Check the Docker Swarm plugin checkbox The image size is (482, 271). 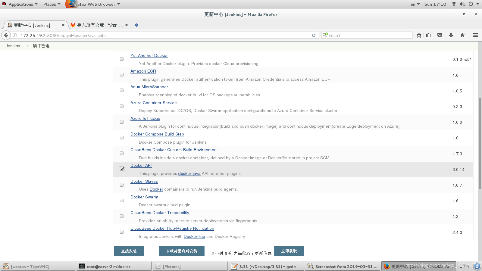coord(122,201)
